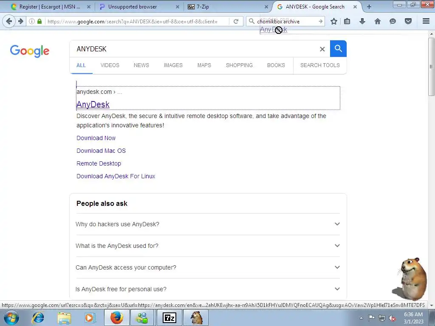Expand 'What is the AnyDesk used for?'
This screenshot has height=326, width=435.
click(207, 246)
